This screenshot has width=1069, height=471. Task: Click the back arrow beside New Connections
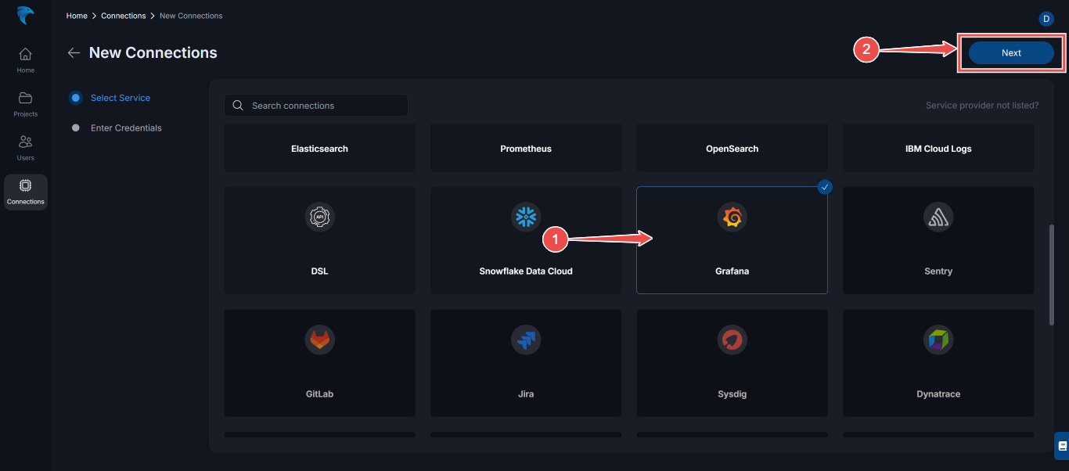click(73, 52)
